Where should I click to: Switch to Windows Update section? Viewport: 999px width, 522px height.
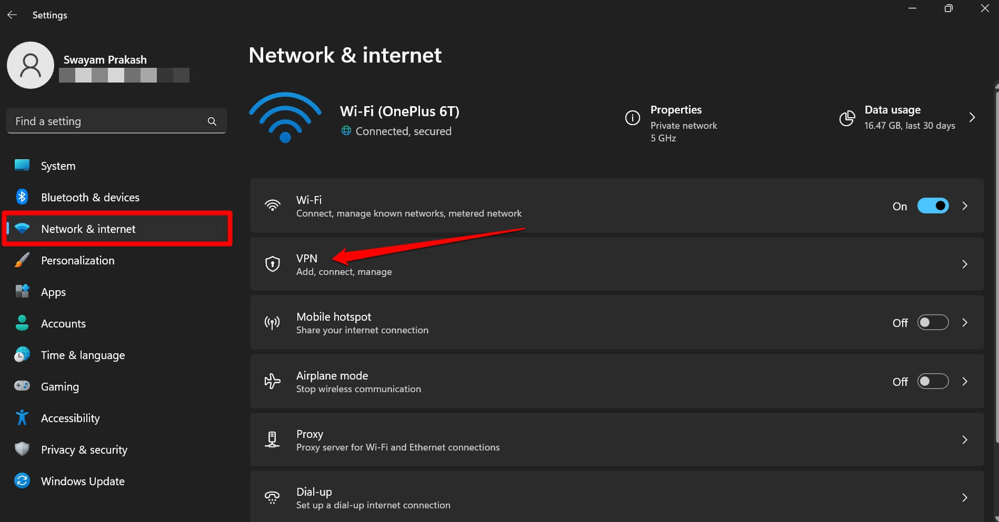tap(82, 481)
